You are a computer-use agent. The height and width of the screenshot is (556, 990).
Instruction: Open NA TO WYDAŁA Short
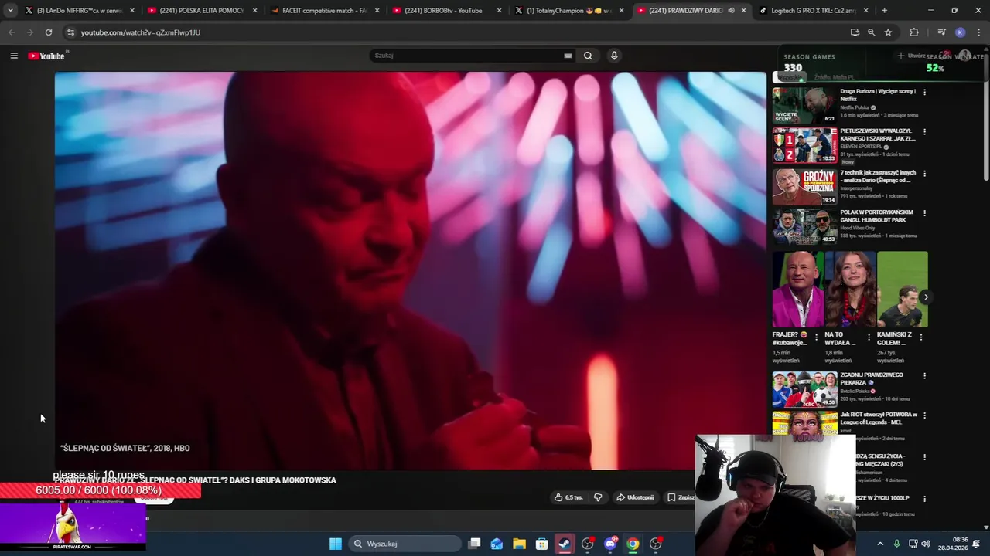(850, 290)
